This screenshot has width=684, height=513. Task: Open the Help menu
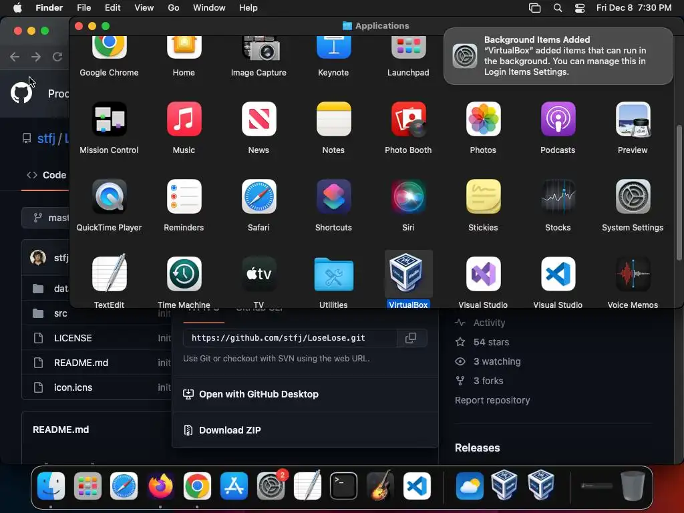tap(248, 7)
